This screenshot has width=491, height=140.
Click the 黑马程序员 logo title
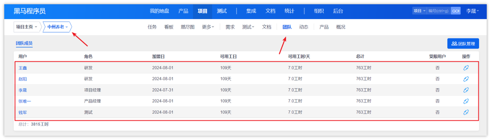[x=30, y=11]
